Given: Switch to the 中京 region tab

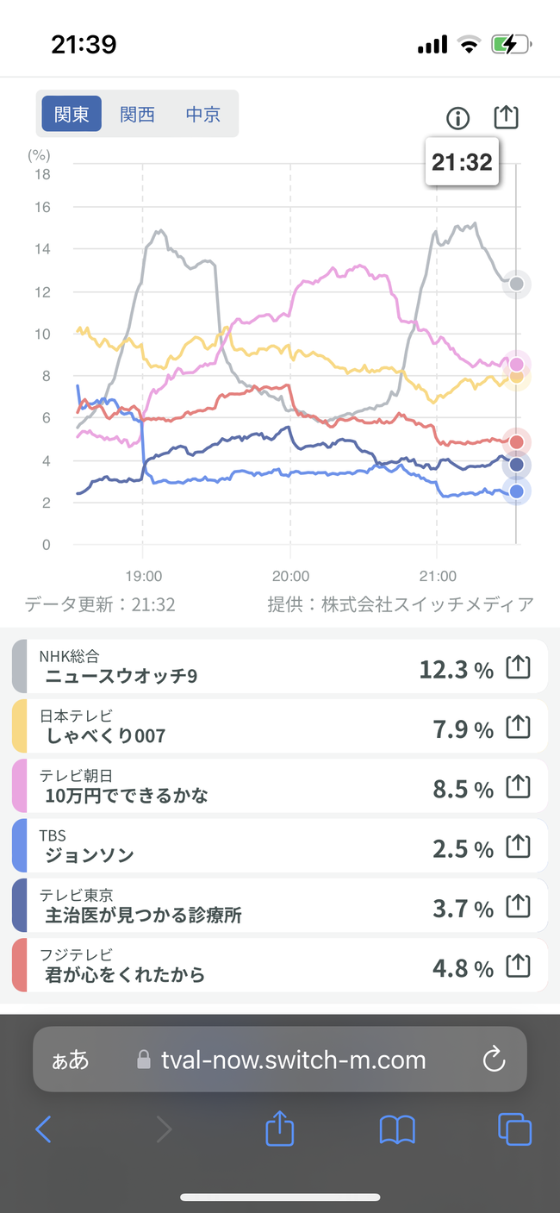Looking at the screenshot, I should [x=203, y=114].
